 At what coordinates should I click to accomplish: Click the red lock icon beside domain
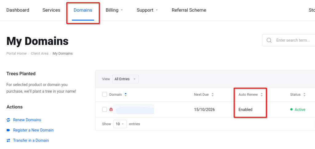tap(111, 110)
